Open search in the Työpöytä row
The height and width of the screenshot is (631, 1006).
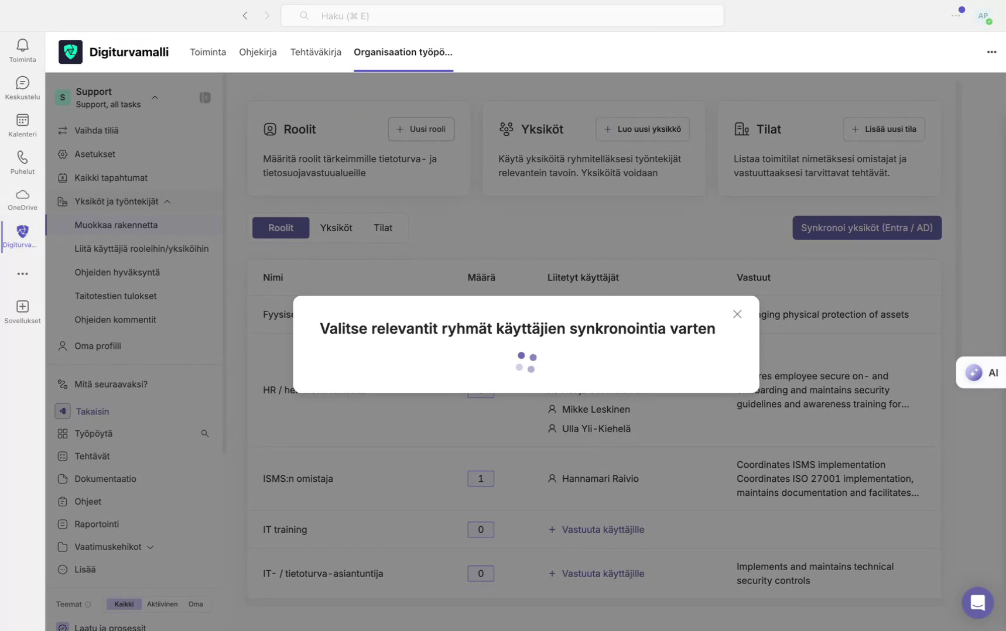coord(204,433)
